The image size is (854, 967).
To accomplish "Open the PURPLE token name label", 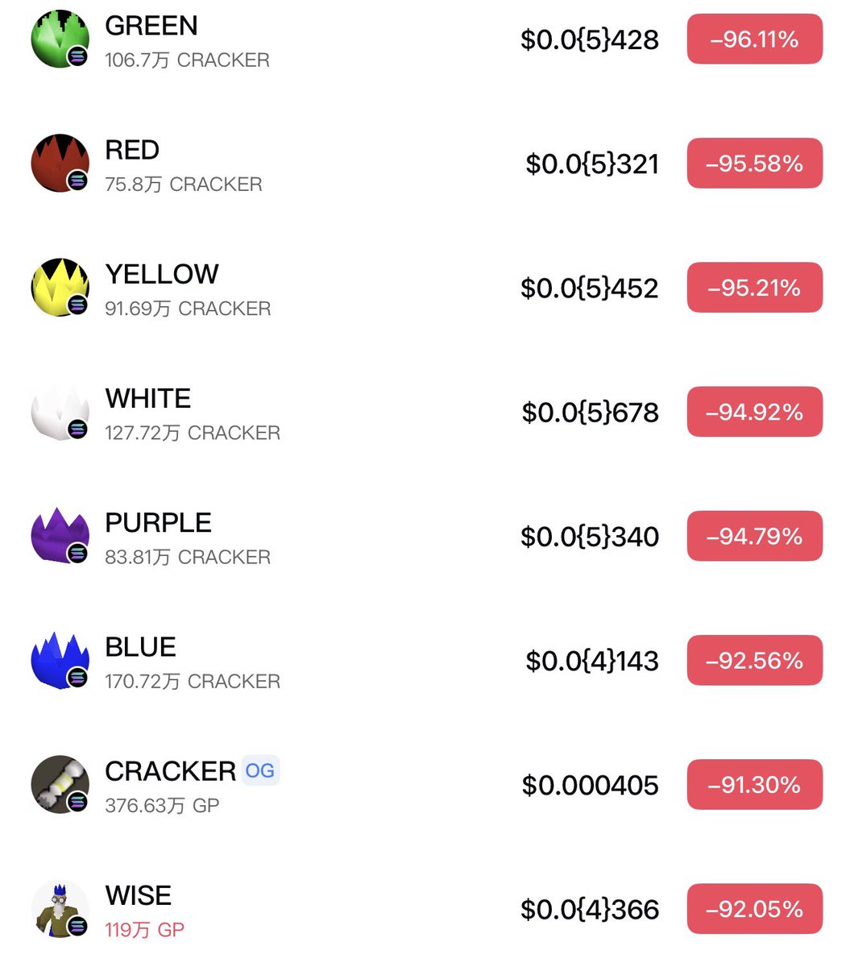I will tap(159, 523).
